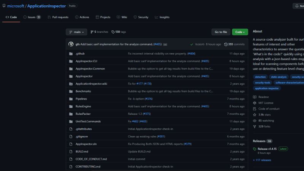Viewport: 304px width, 171px height.
Task: Open pull request #376 link
Action: click(149, 99)
